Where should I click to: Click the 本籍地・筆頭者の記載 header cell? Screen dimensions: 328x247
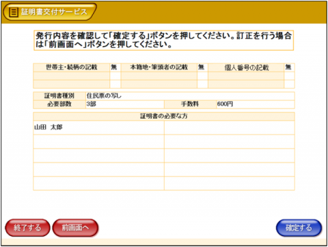click(x=159, y=68)
